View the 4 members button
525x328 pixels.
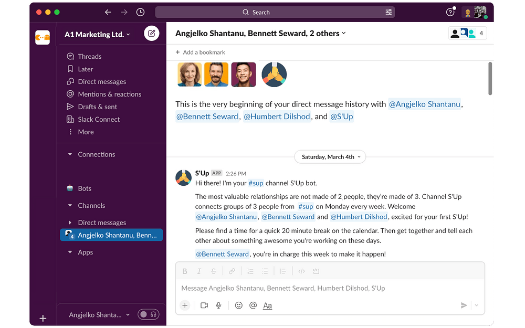[467, 34]
